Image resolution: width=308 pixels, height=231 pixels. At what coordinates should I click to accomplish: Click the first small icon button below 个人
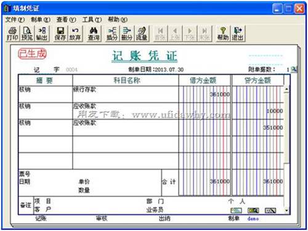tap(236, 211)
